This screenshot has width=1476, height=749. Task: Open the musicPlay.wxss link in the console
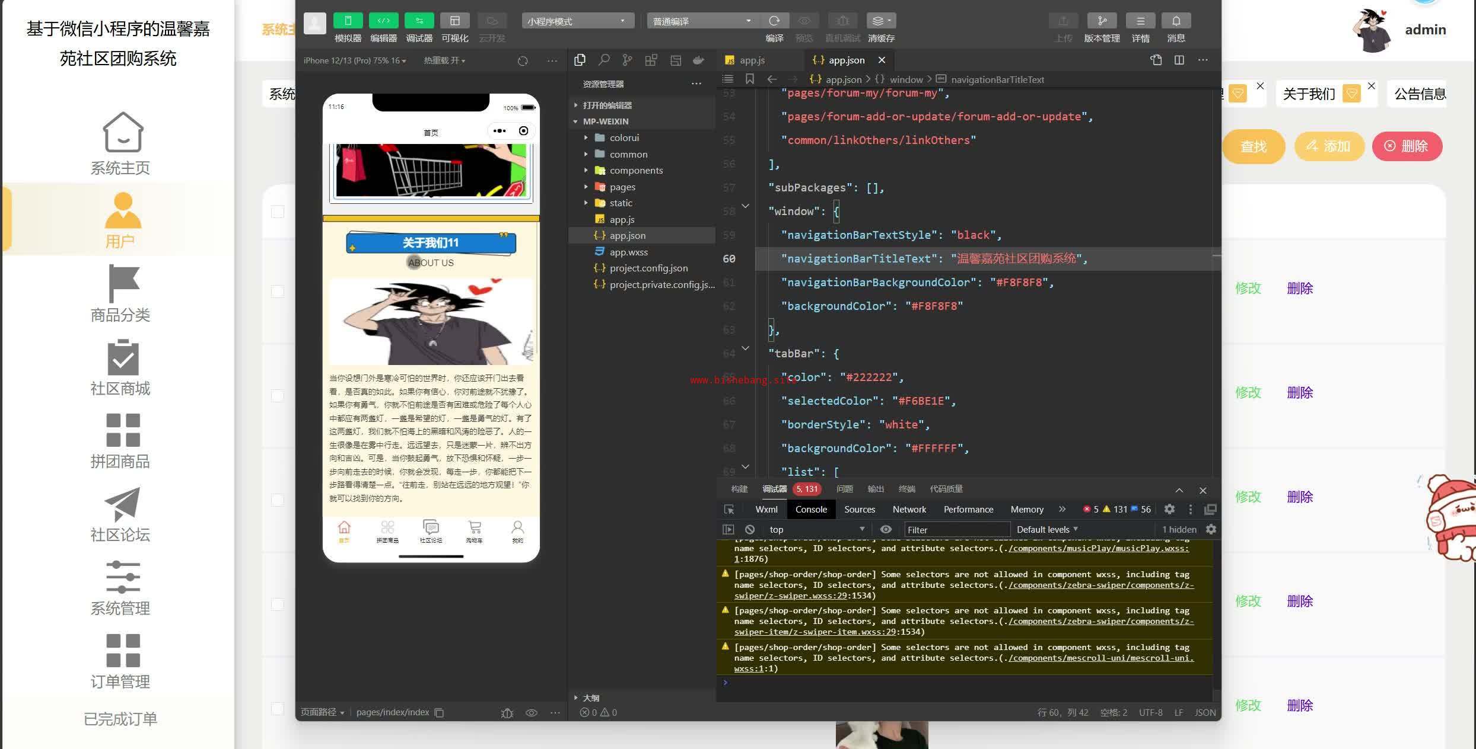[1098, 548]
